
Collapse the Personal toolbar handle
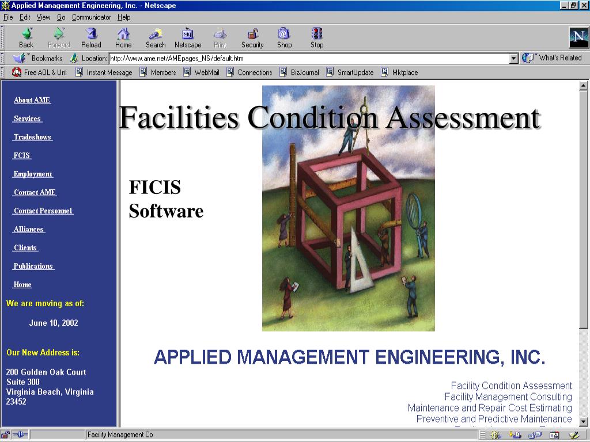(2, 72)
